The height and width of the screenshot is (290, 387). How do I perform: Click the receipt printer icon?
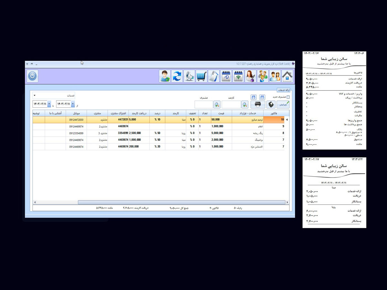point(271,104)
